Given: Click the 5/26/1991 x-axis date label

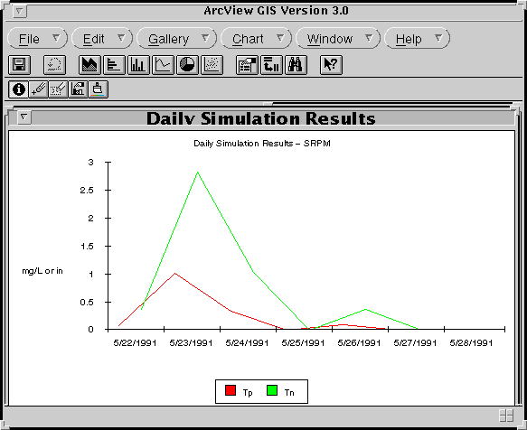Looking at the screenshot, I should coord(359,343).
